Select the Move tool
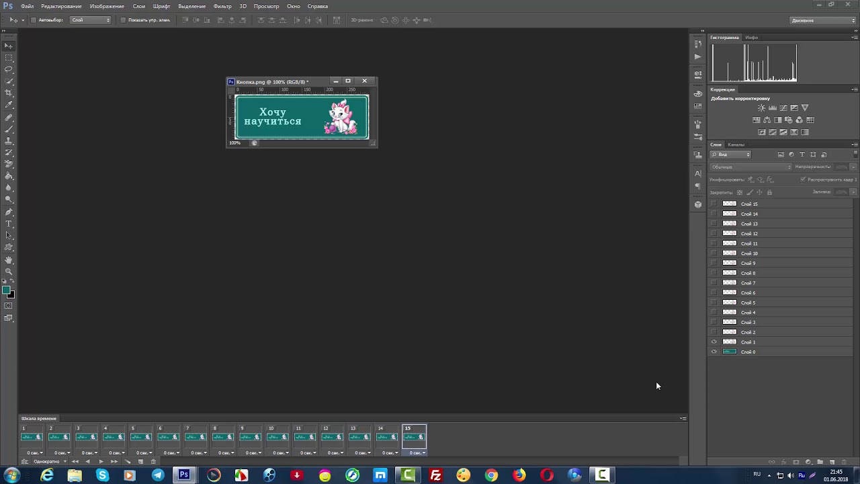Viewport: 860px width, 484px height. [9, 46]
